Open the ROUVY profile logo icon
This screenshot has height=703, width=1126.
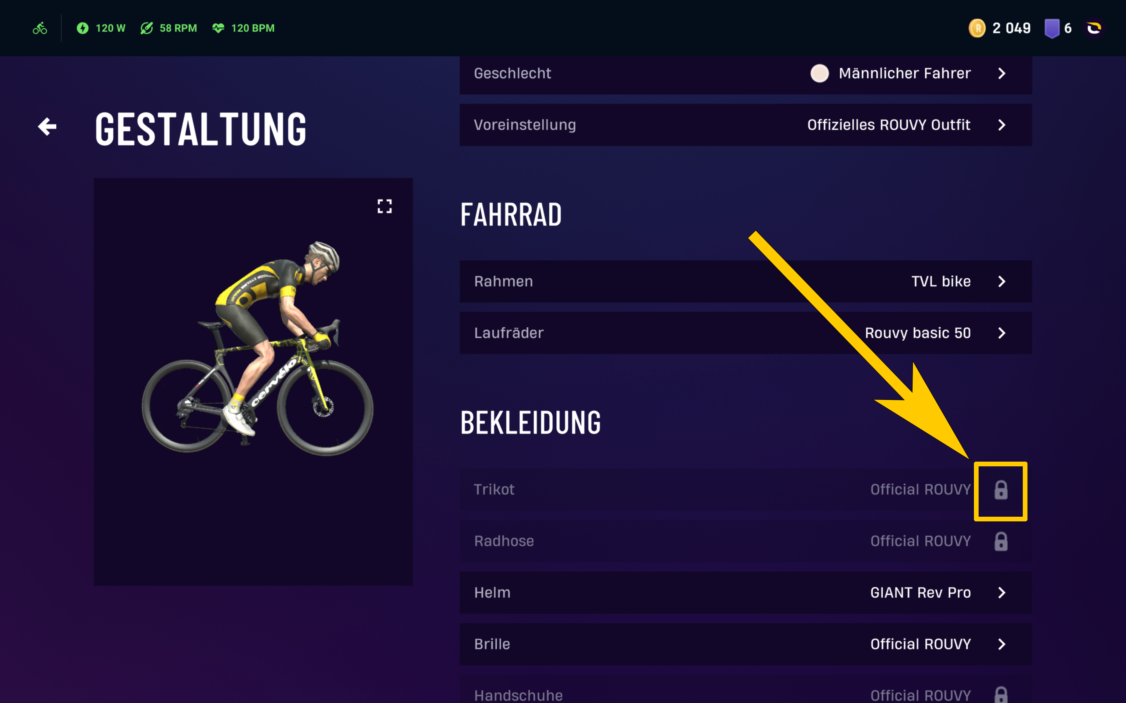click(x=1094, y=29)
